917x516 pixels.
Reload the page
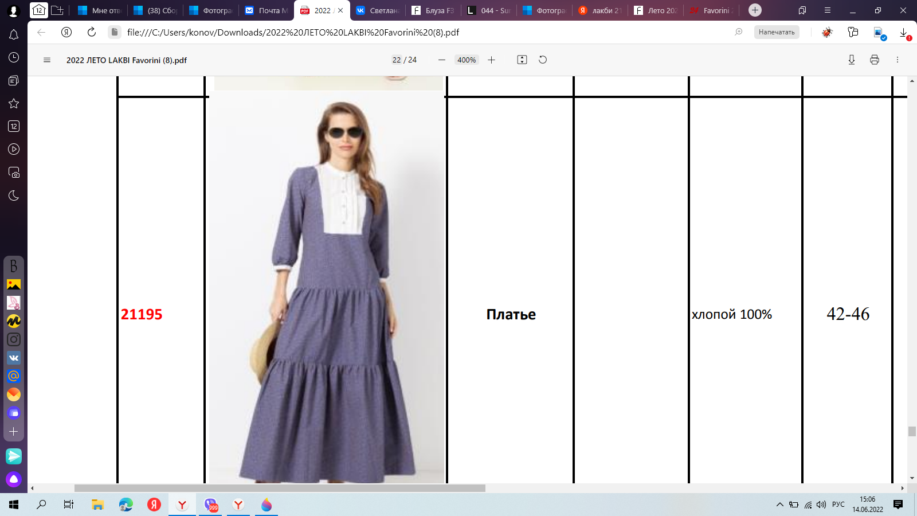92,32
